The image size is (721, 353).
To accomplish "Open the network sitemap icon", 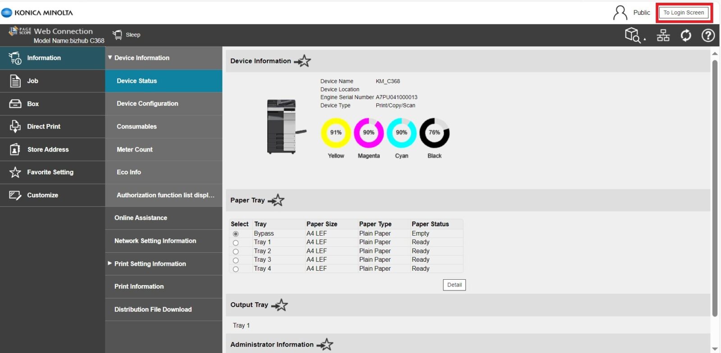I will point(663,35).
